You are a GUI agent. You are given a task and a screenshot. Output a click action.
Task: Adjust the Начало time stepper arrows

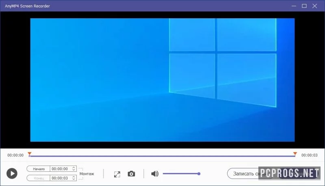coord(74,169)
